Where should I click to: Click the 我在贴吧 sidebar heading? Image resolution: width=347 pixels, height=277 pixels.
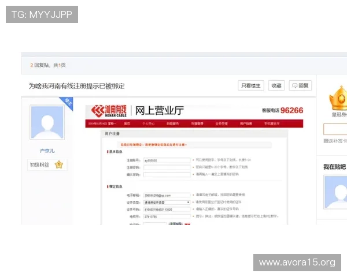(x=334, y=167)
